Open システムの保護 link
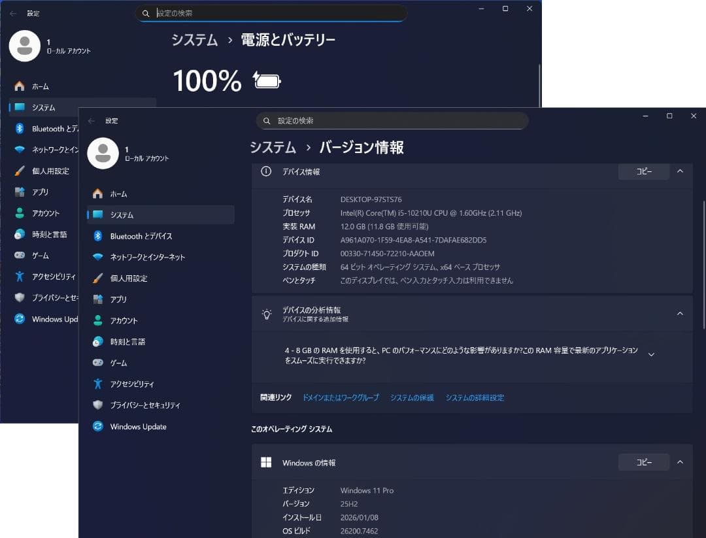 [x=412, y=397]
